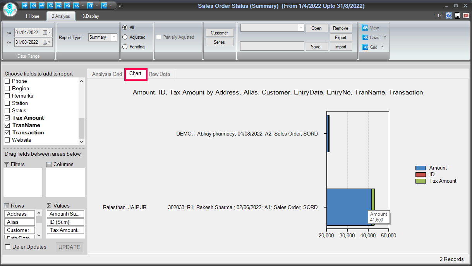
Task: Click the Customer button
Action: 219,33
